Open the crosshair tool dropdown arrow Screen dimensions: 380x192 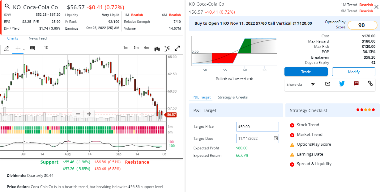24,49
